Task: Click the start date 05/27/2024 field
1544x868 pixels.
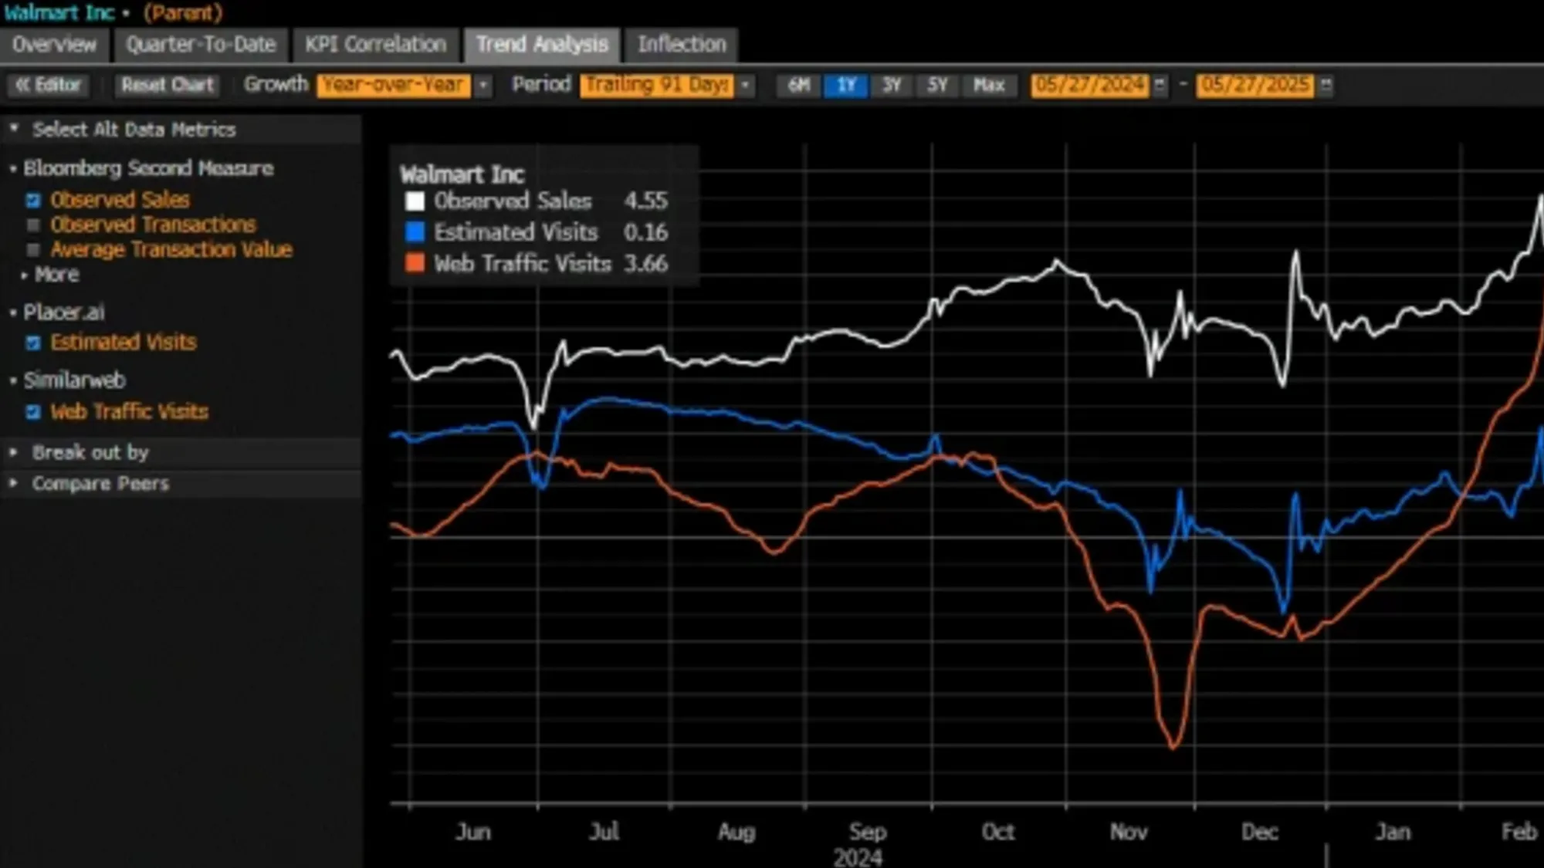Action: 1089,85
